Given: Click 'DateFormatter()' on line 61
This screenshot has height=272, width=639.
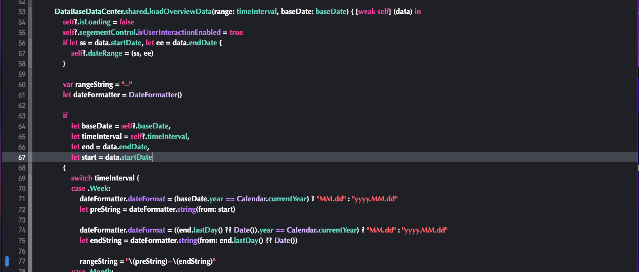Looking at the screenshot, I should coord(155,95).
